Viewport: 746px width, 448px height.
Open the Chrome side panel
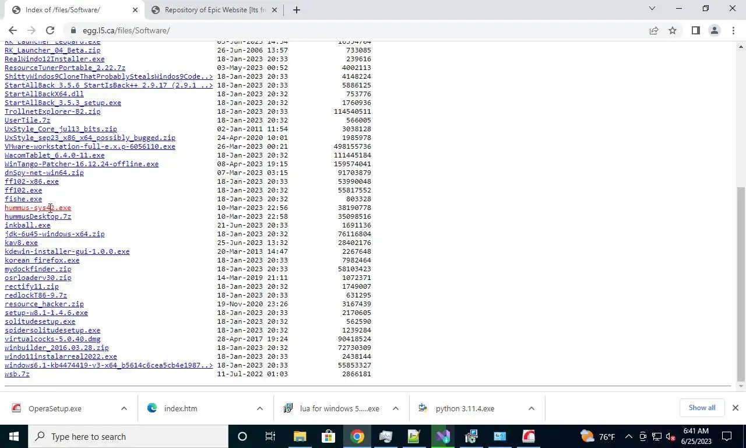[x=695, y=30]
